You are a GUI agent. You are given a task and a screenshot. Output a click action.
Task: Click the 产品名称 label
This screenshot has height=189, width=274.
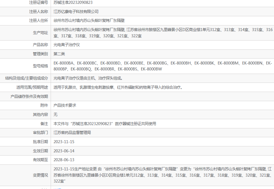click(40, 45)
